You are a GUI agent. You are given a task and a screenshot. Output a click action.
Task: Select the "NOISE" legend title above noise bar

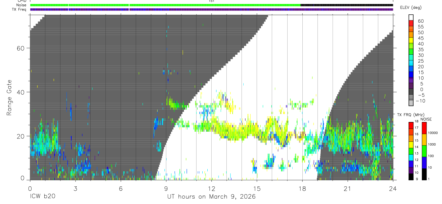426,119
